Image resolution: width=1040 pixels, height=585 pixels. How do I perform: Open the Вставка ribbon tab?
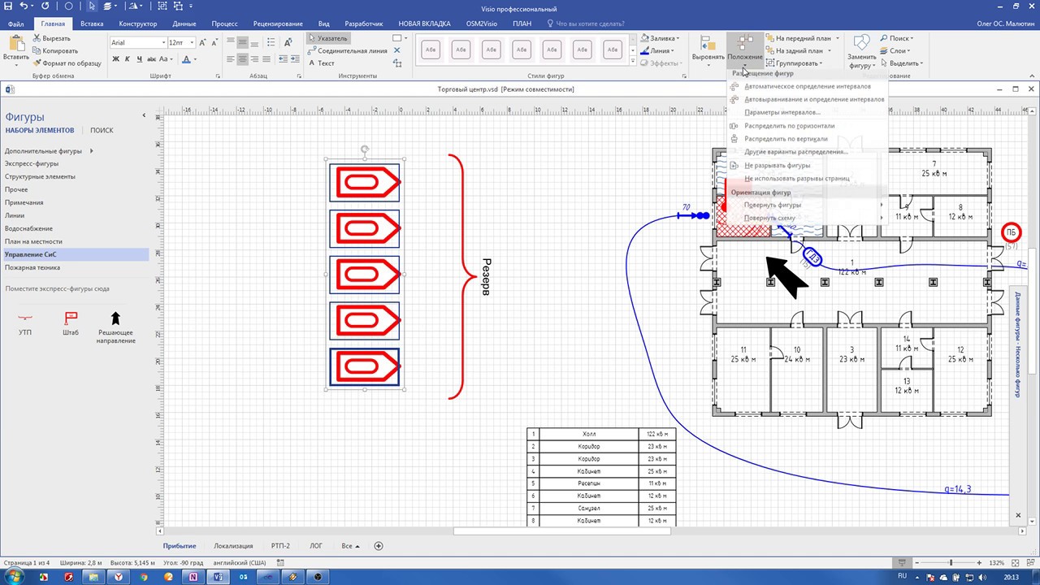pos(92,24)
